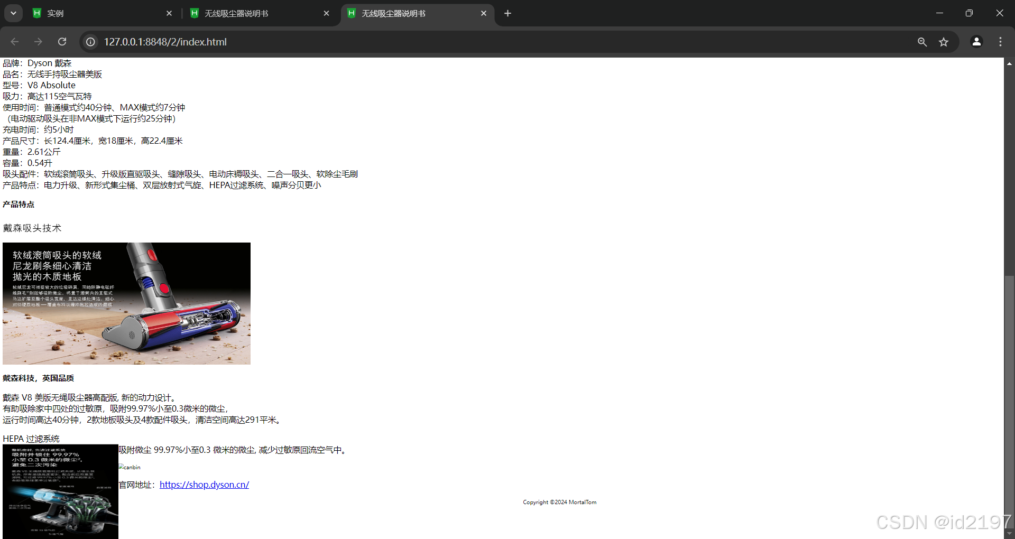Viewport: 1015px width, 539px height.
Task: Click the 产品尺寸 dimensions line
Action: pos(93,141)
